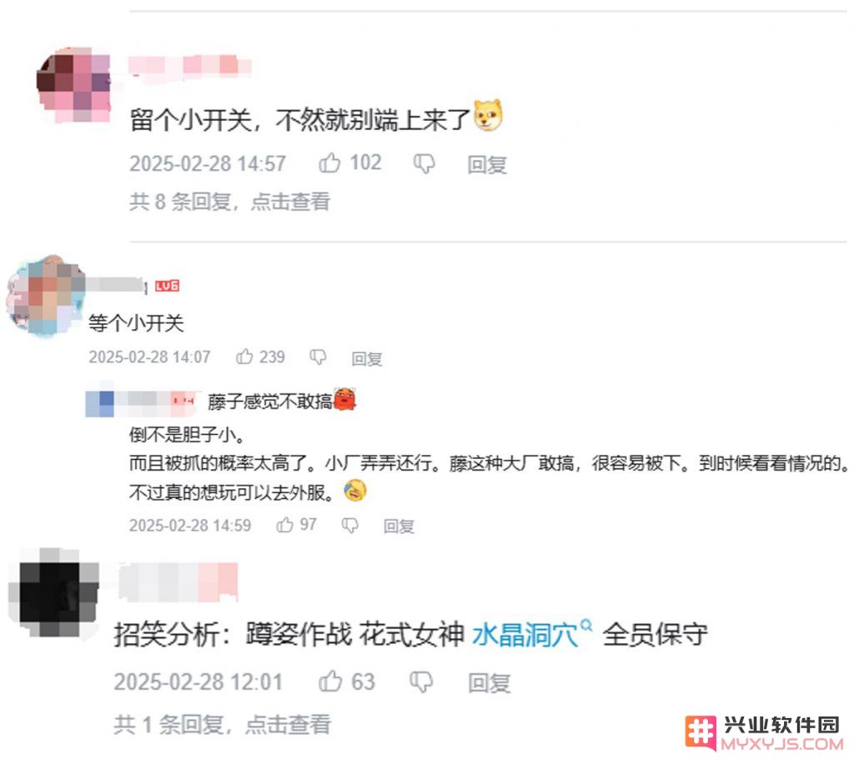Open the dark avatar of the 招笑分析 commenter

click(54, 593)
